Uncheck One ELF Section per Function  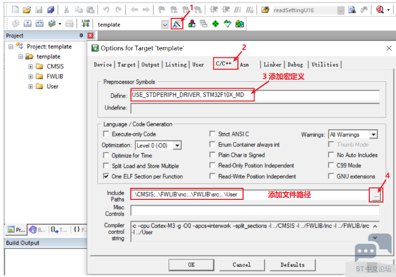point(106,176)
